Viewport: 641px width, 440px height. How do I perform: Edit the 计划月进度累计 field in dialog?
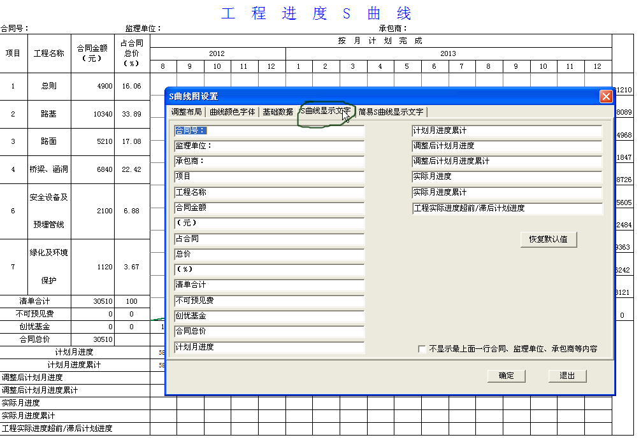pyautogui.click(x=507, y=131)
